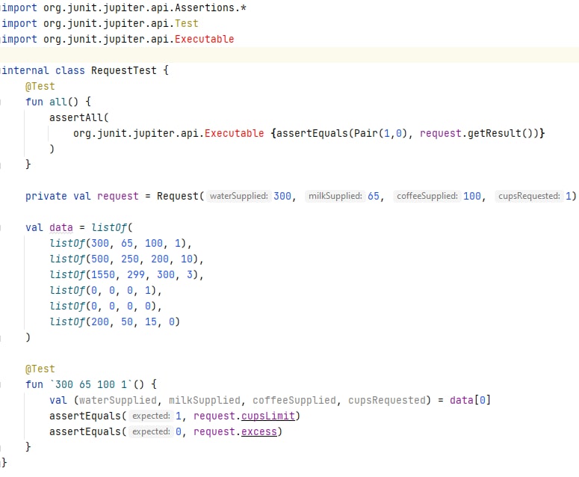Screen dimensions: 579x477
Task: Click the assertAll( call
Action: click(x=79, y=118)
